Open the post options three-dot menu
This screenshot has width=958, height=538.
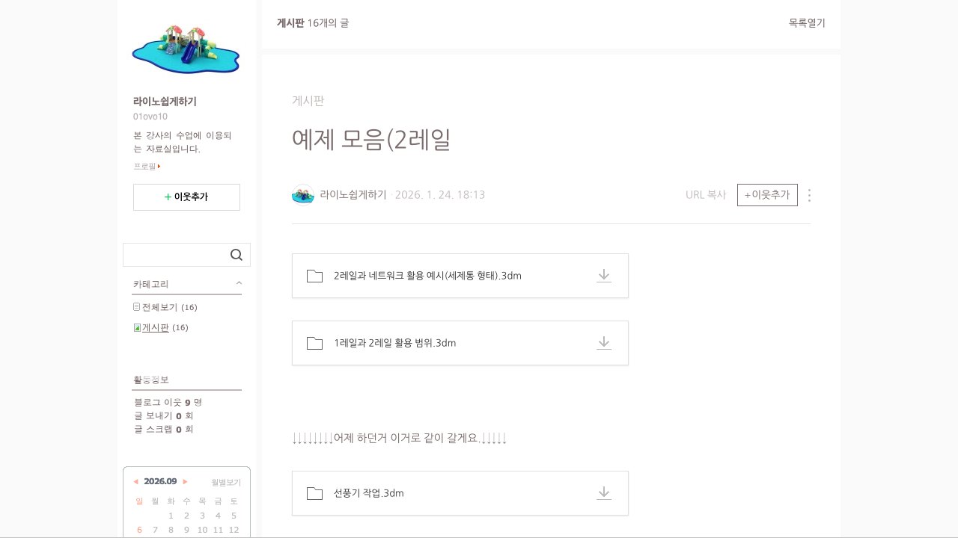(809, 195)
